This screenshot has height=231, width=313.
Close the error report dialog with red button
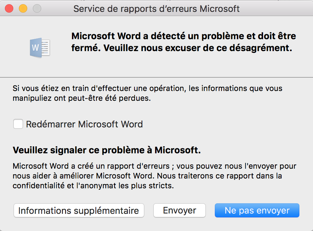click(x=9, y=9)
